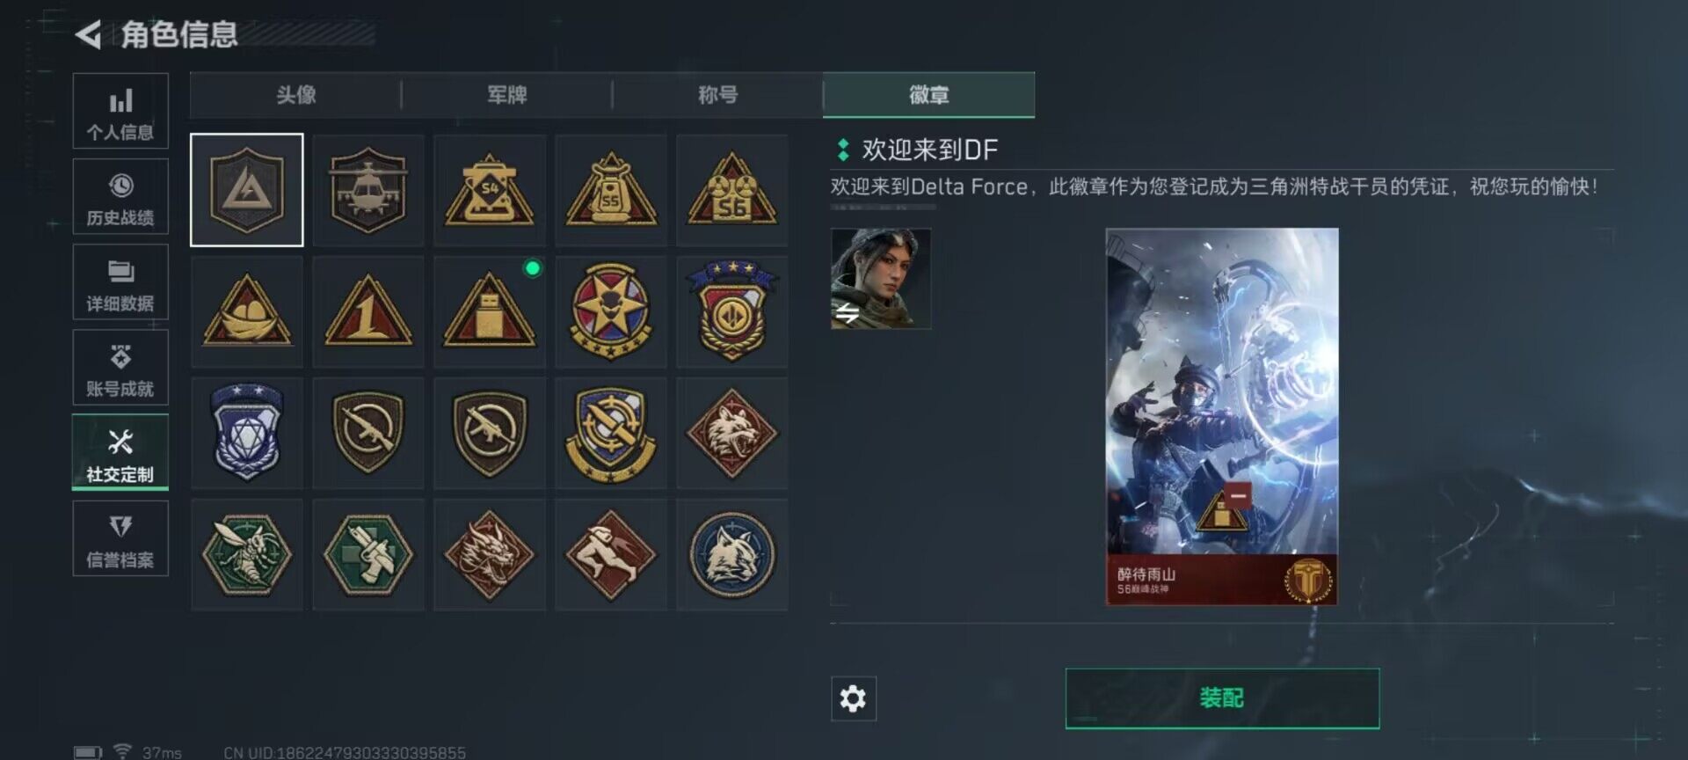Switch to the 称号 tab
This screenshot has width=1688, height=760.
[x=717, y=95]
